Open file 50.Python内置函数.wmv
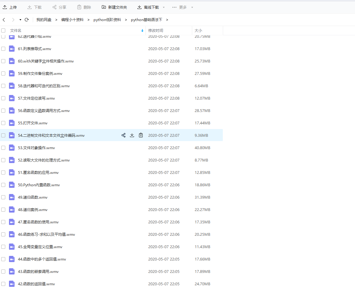The height and width of the screenshot is (289, 355). coord(39,185)
